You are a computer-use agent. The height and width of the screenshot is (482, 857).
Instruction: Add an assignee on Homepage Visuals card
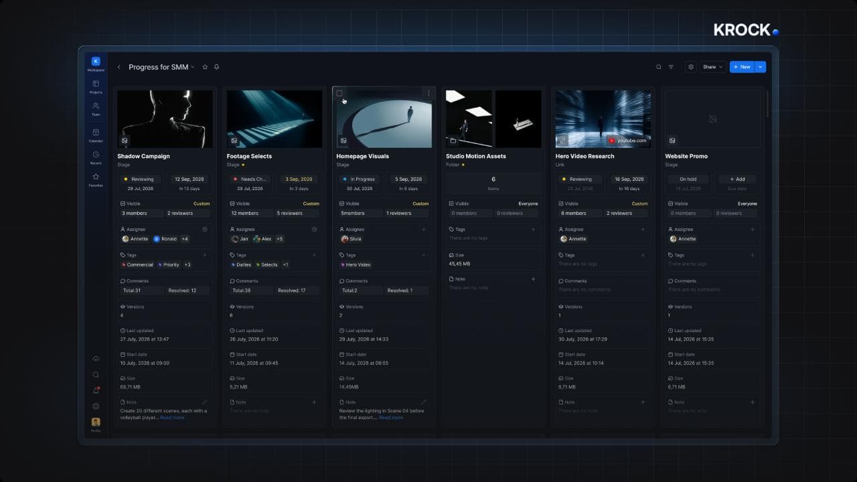424,230
